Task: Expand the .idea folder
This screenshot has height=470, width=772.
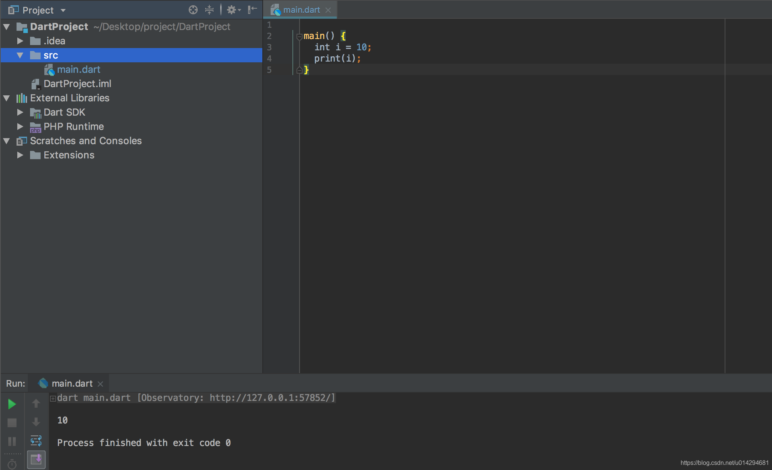Action: click(x=20, y=41)
